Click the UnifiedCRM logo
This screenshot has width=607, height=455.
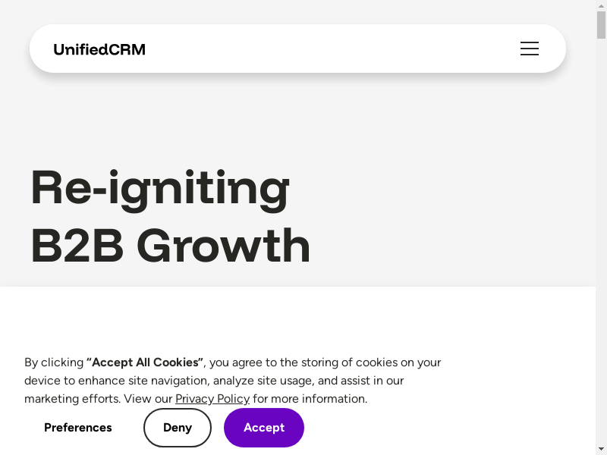(x=99, y=50)
